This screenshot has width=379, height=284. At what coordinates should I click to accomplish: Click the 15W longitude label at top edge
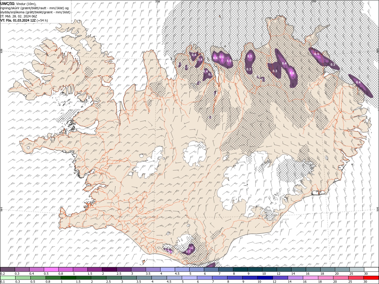[x=314, y=1]
